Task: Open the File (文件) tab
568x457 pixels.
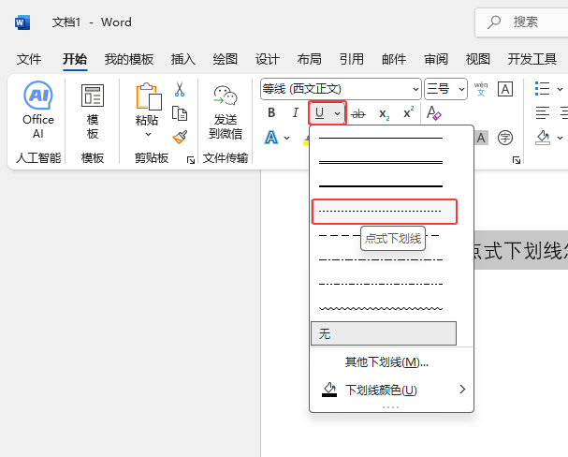Action: pyautogui.click(x=29, y=59)
